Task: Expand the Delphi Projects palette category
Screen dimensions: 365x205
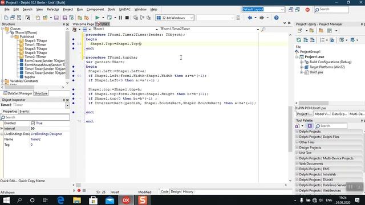Action: pos(297,132)
